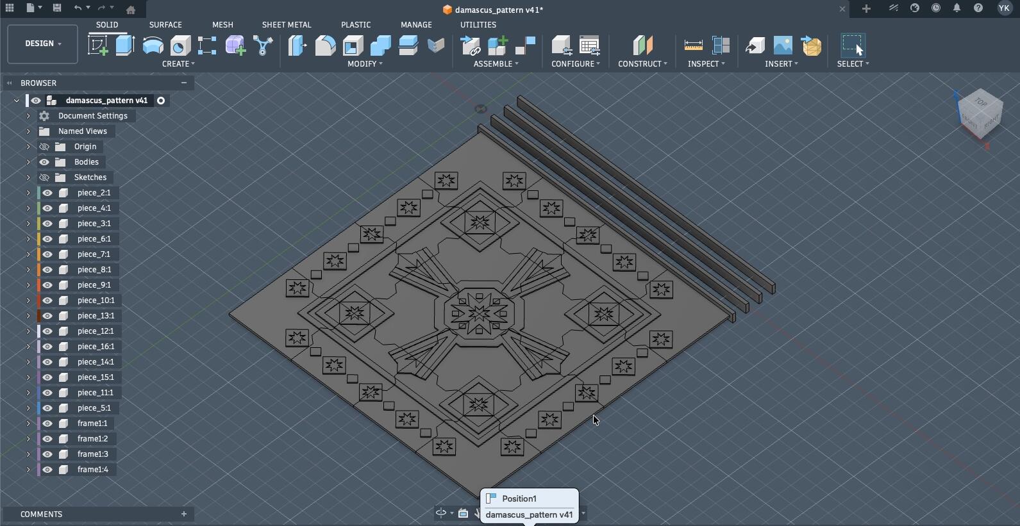Add a new comment with plus button
The width and height of the screenshot is (1020, 526).
pyautogui.click(x=184, y=514)
